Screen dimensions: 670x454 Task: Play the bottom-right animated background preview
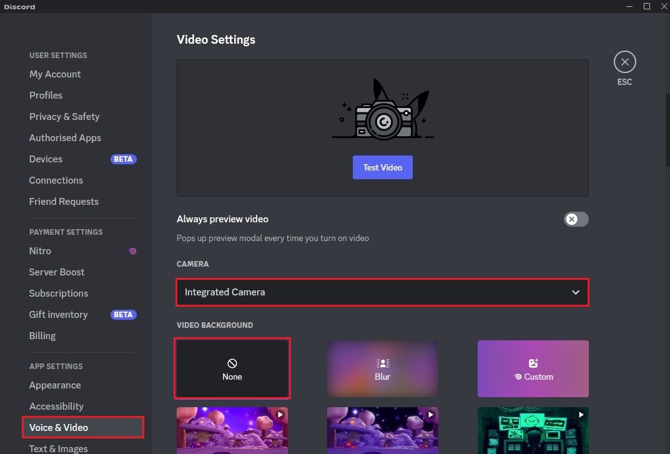click(580, 414)
